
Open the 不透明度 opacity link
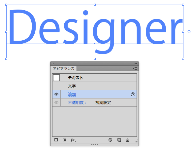(x=77, y=102)
